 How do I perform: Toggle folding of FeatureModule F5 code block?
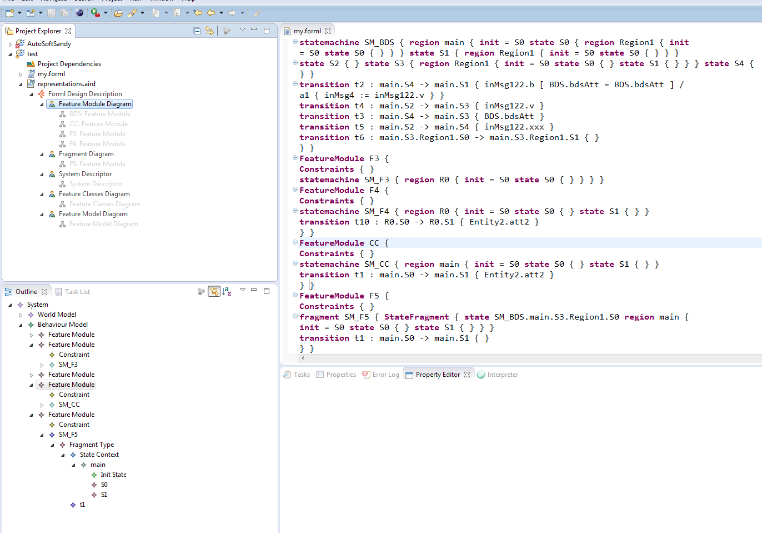tap(295, 295)
